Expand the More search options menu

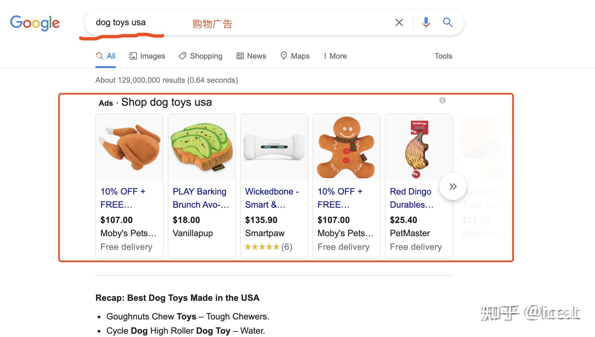[x=335, y=56]
